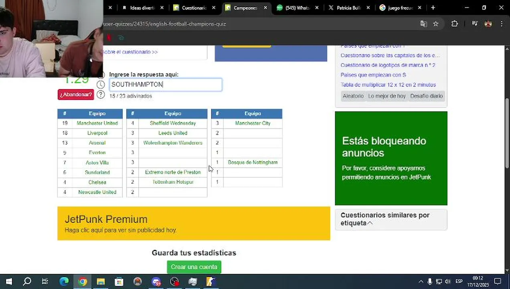Screen dimensions: 510x289
Task: Close the WhatsApp tab
Action: click(317, 8)
